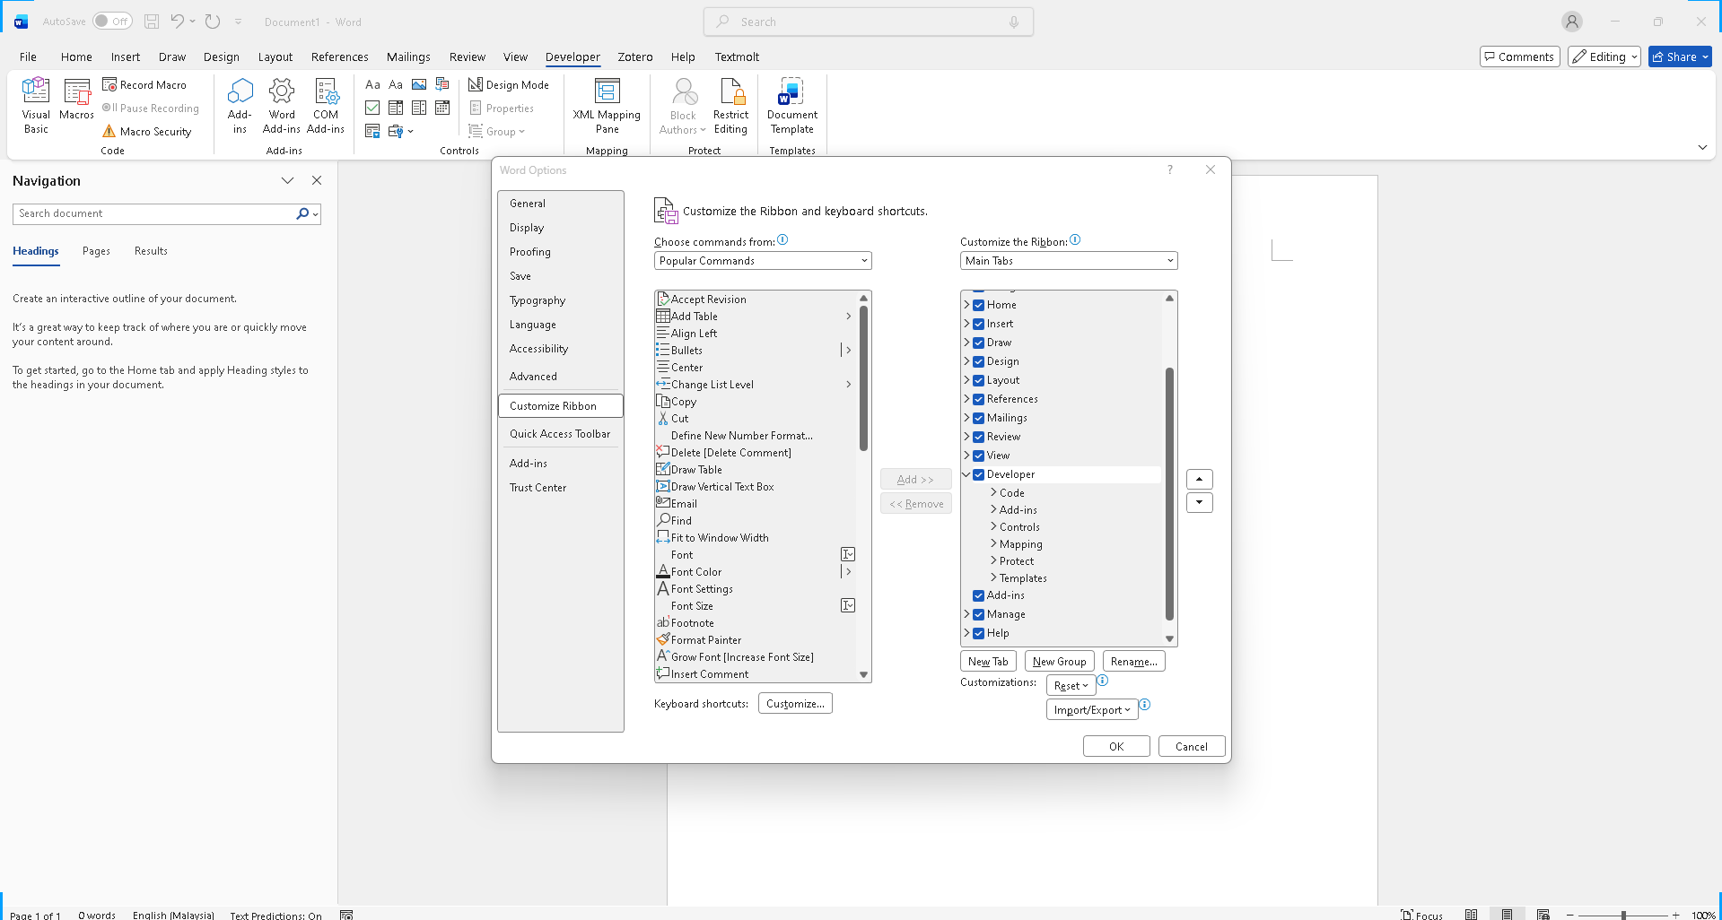Screen dimensions: 1722x920
Task: Insert Check Box content control
Action: click(x=372, y=108)
